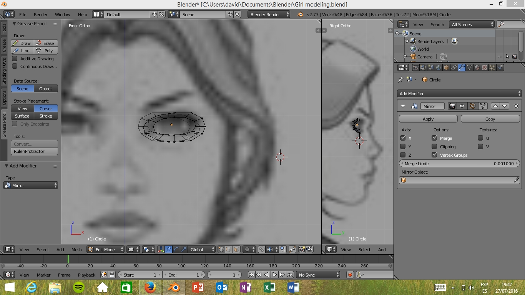The height and width of the screenshot is (295, 525).
Task: Switch to the Shading / UVs tab
Action: pos(4,71)
